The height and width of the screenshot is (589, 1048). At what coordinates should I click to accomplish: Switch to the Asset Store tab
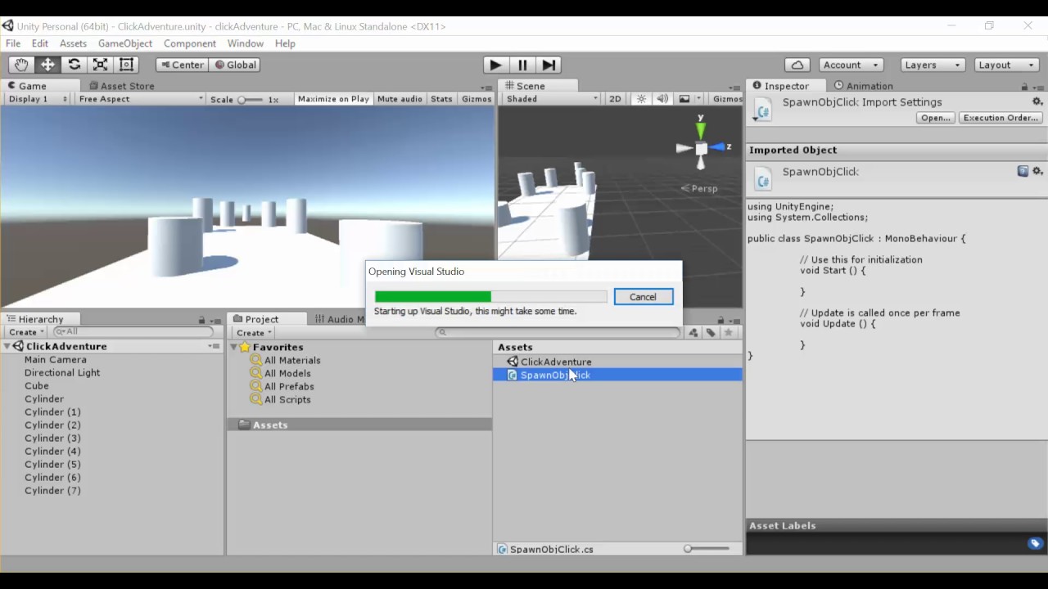(x=122, y=86)
